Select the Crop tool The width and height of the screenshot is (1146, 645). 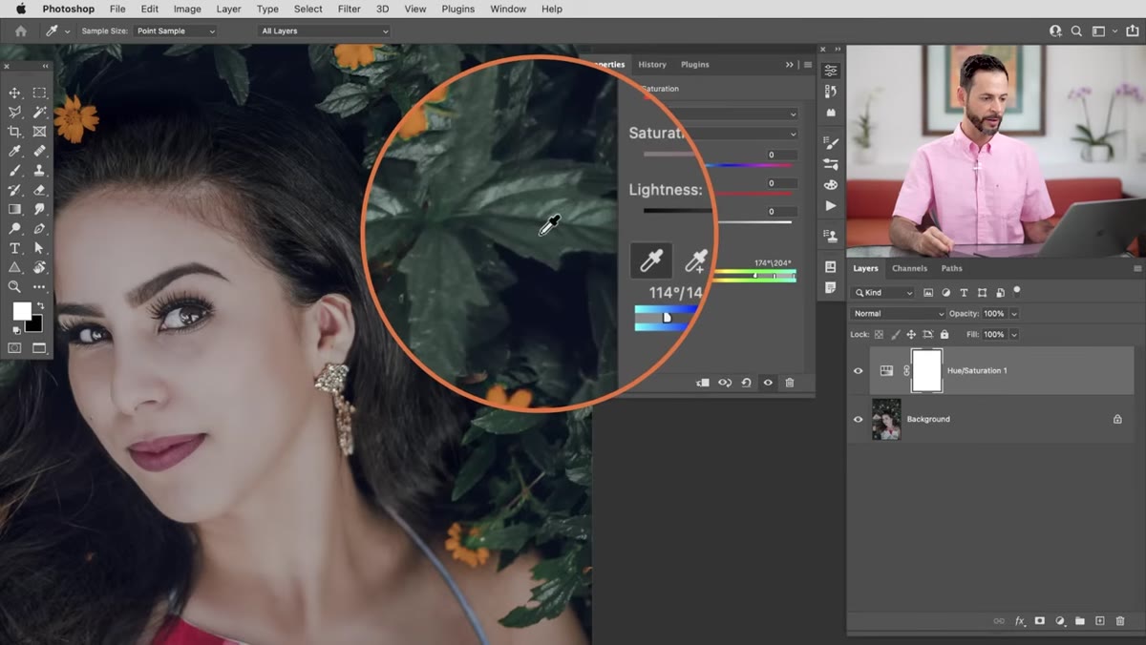[x=14, y=132]
